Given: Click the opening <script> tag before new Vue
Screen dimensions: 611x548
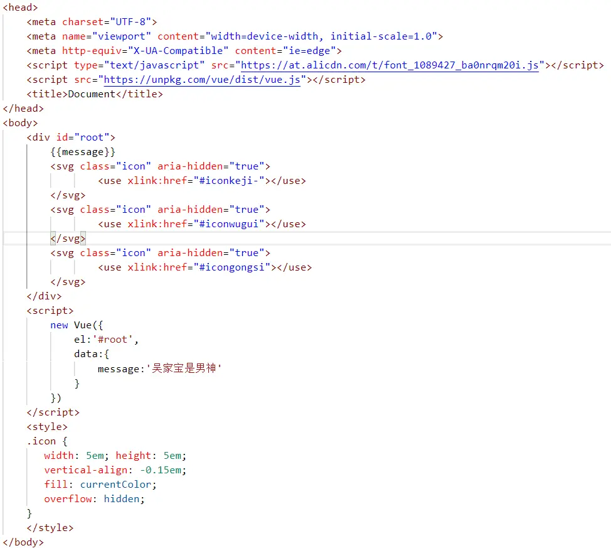Looking at the screenshot, I should point(50,311).
